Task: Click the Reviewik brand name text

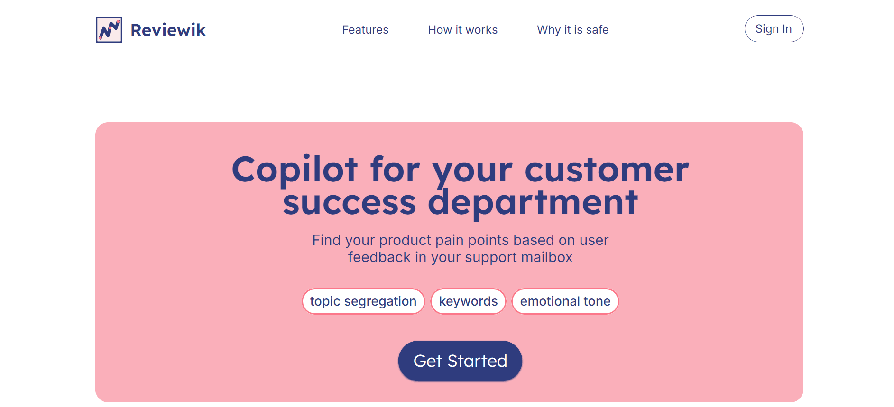Action: tap(168, 29)
